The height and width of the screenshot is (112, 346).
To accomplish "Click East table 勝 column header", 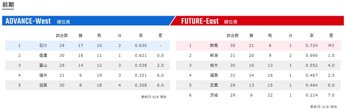I will point(251,36).
